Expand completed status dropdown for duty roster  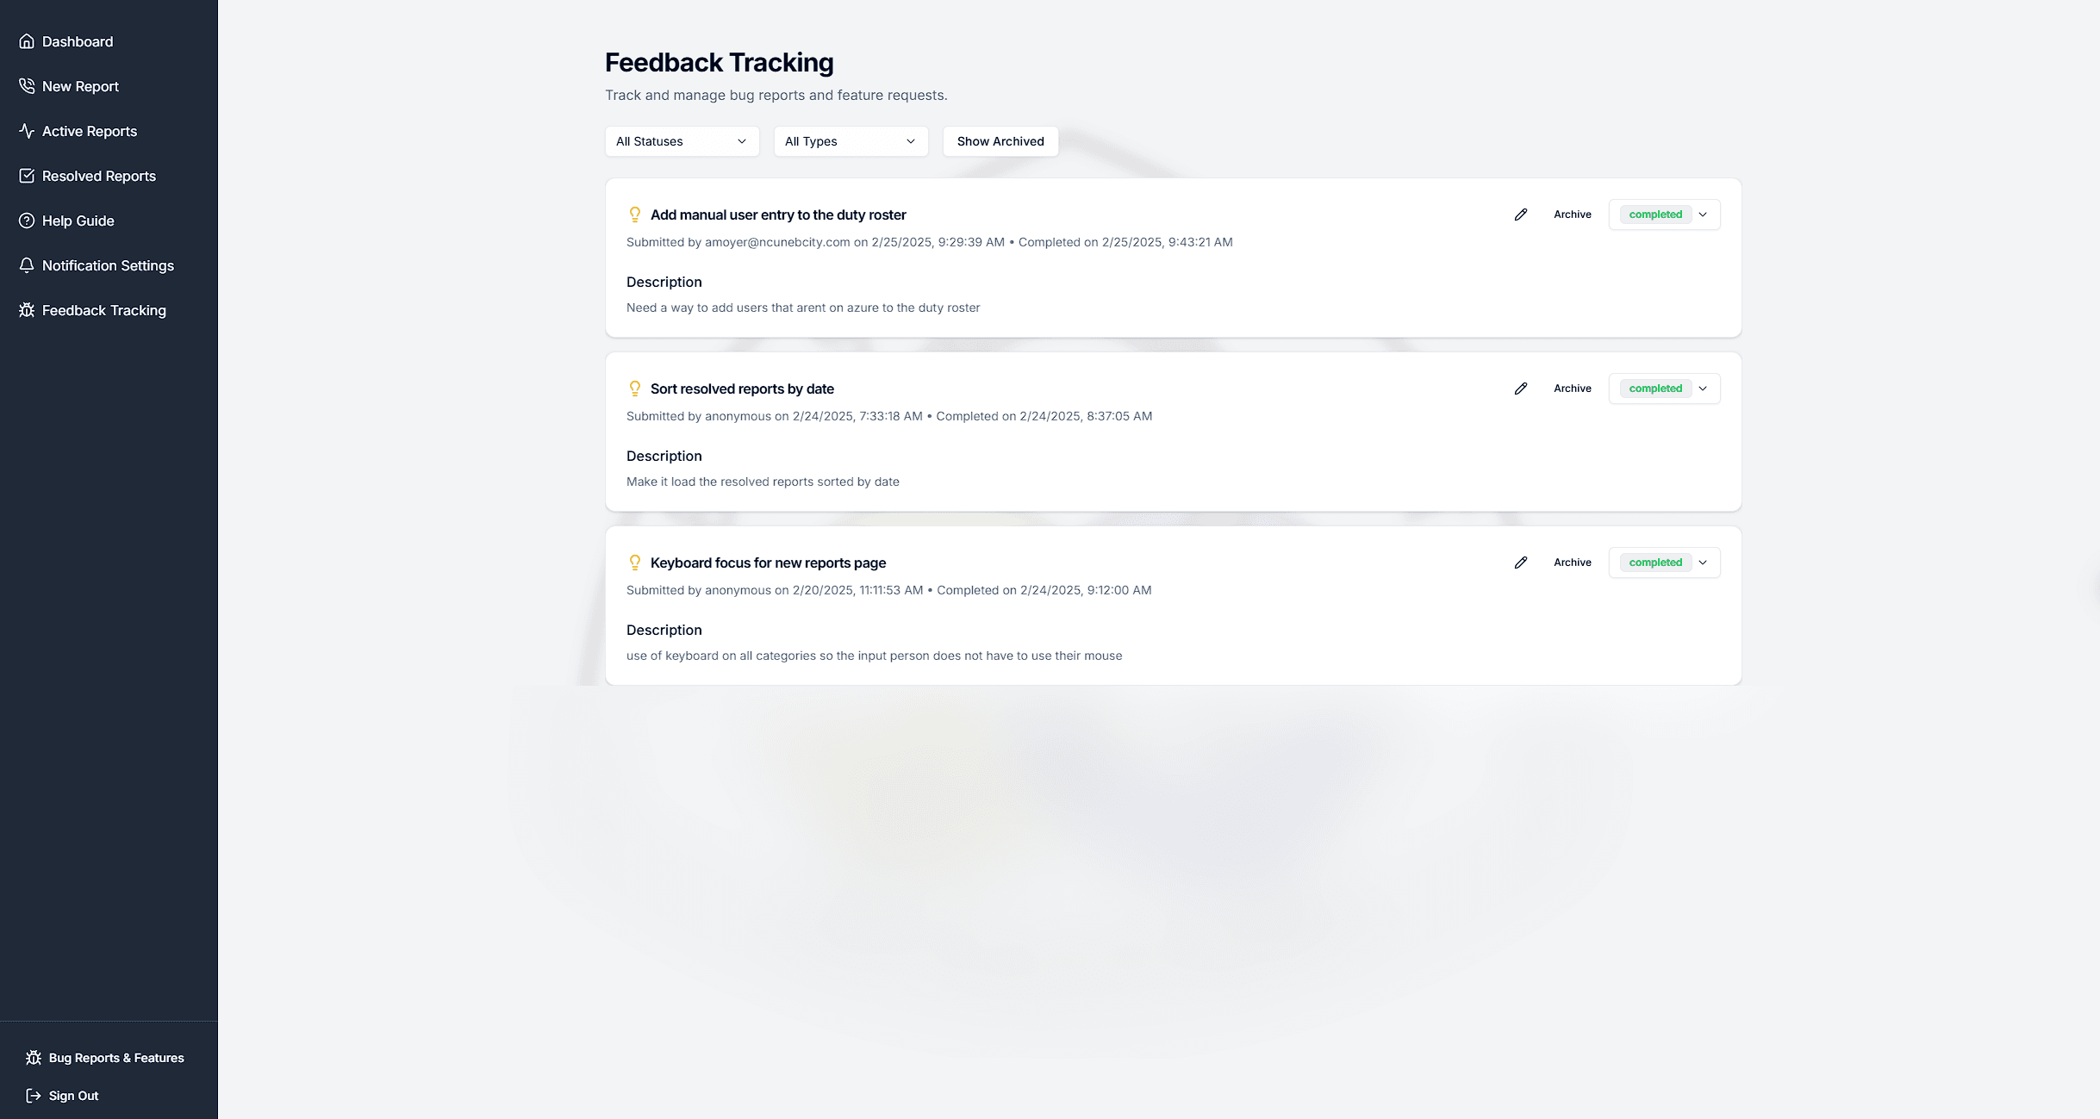pos(1664,214)
